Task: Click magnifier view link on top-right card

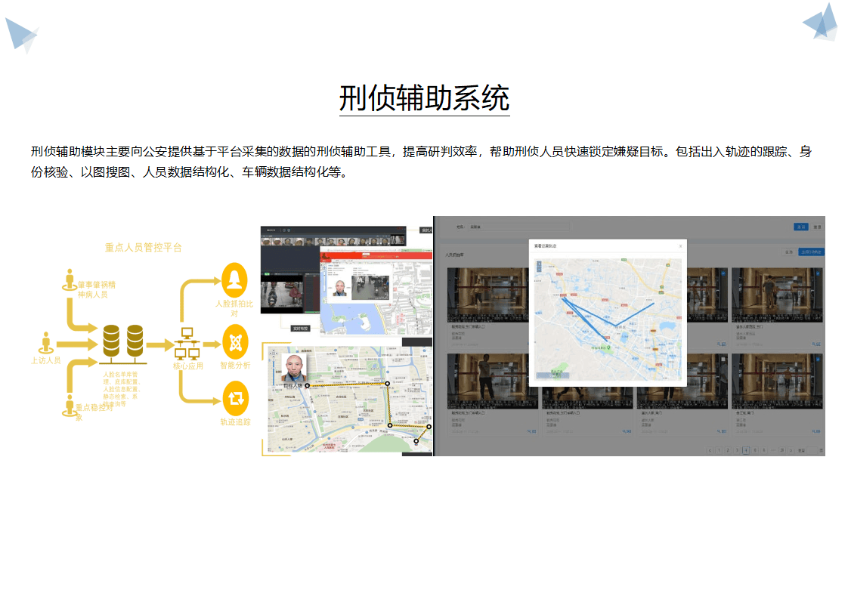Action: point(816,344)
